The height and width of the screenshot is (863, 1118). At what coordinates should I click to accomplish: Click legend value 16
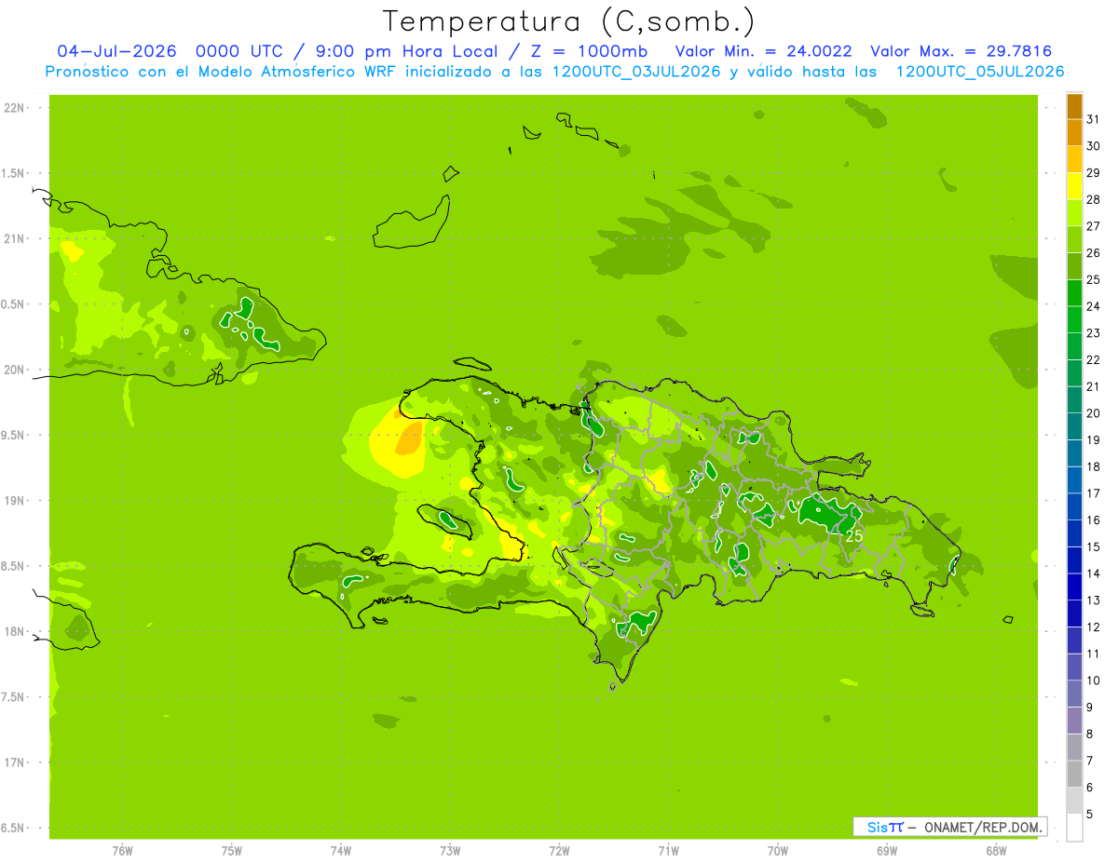pos(1094,520)
